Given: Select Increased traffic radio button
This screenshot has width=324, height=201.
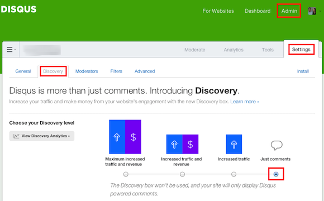Looking at the screenshot, I should point(234,174).
